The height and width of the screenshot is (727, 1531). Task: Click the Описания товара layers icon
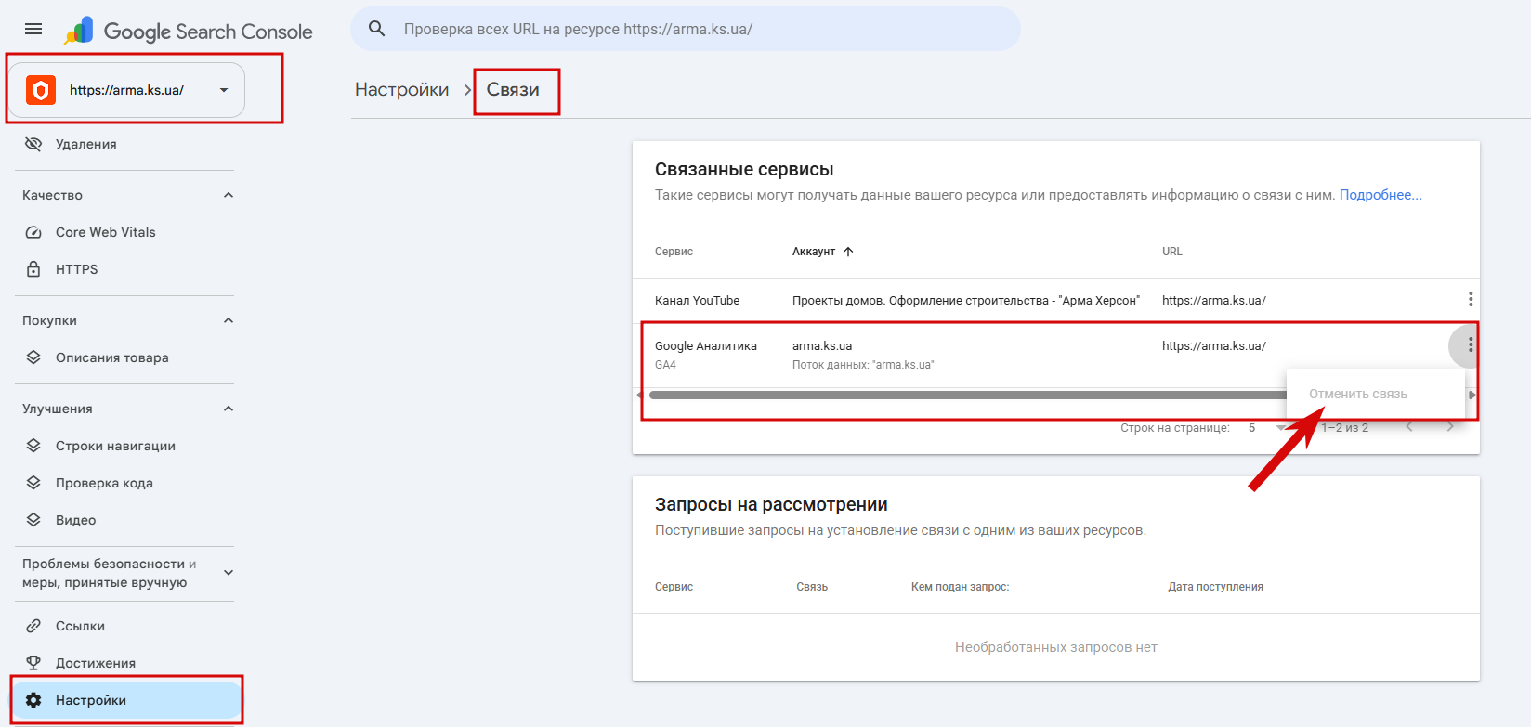click(33, 357)
